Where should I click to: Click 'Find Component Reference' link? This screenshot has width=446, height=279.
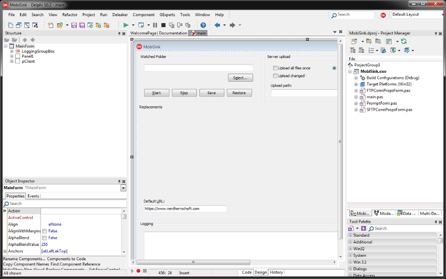(x=75, y=264)
